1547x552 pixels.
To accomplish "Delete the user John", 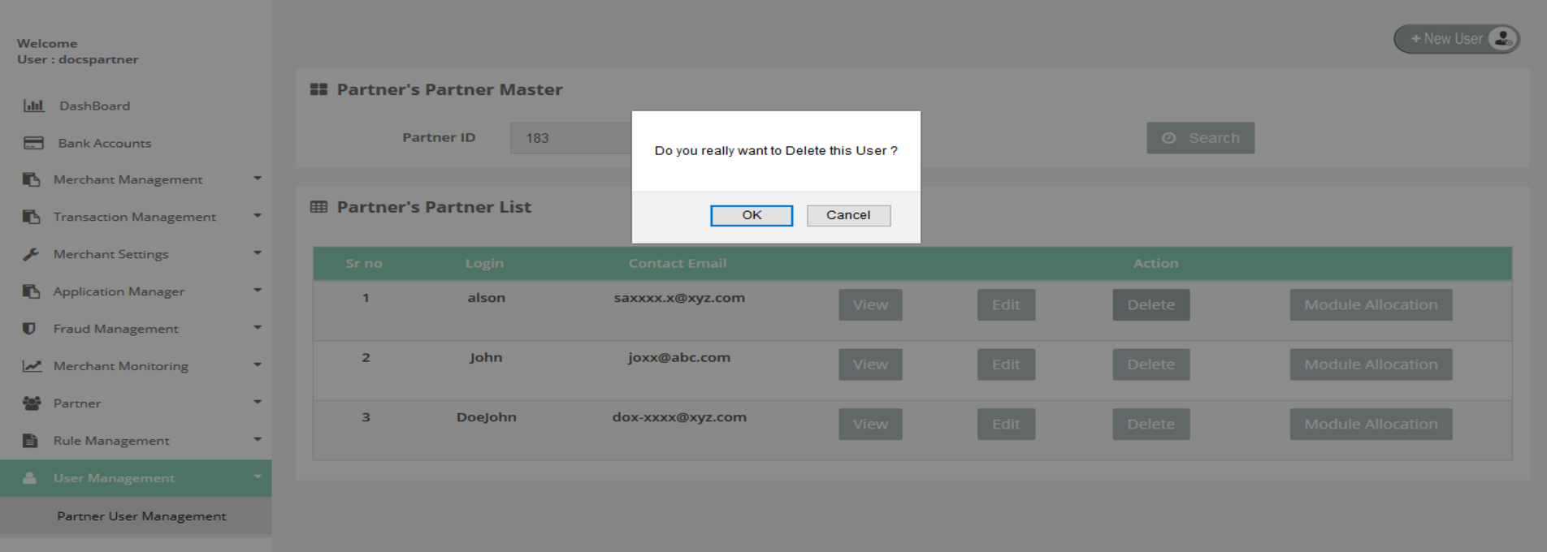I will point(1150,364).
